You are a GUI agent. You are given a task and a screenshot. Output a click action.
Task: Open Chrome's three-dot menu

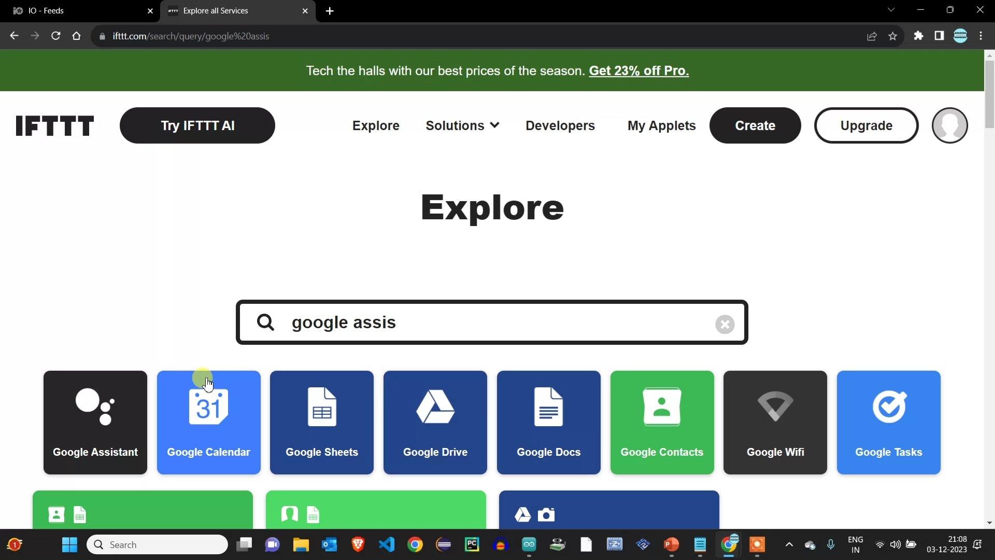click(x=981, y=36)
